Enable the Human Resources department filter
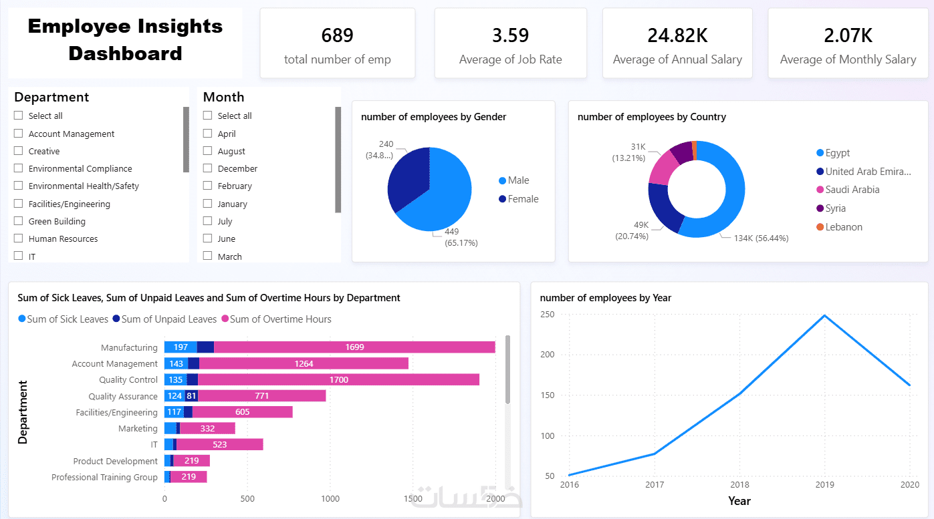This screenshot has height=519, width=934. [x=19, y=238]
